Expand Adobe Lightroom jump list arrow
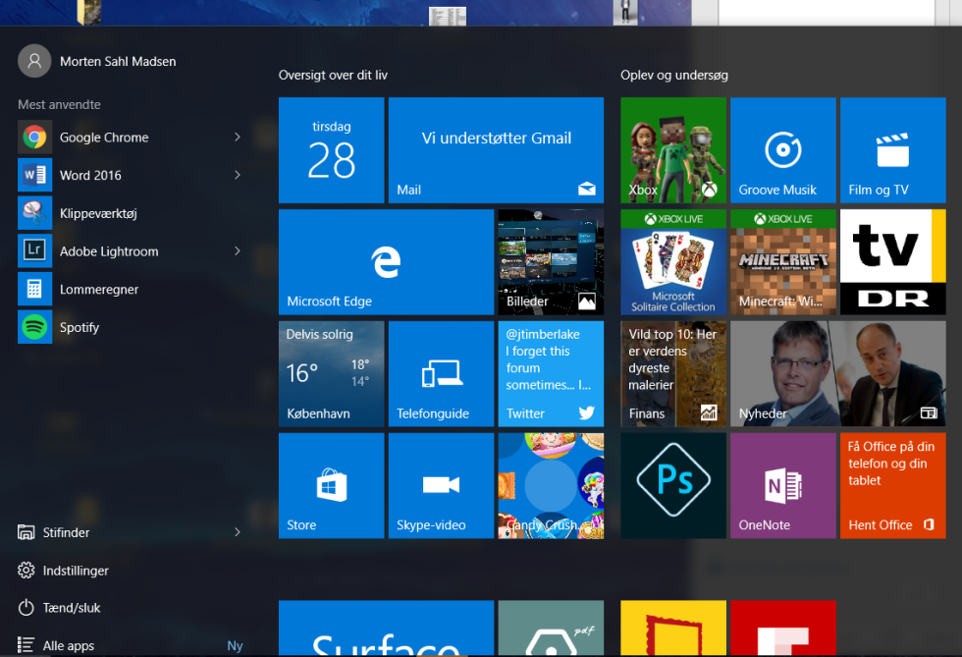 click(x=238, y=251)
